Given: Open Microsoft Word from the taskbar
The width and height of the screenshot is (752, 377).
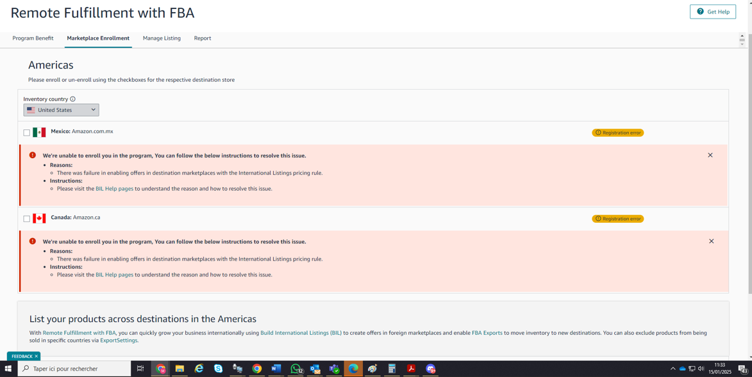Looking at the screenshot, I should point(276,369).
